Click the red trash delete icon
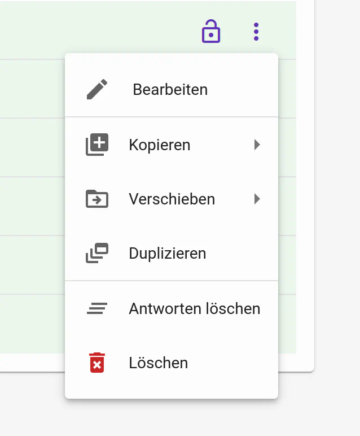The image size is (360, 436). click(97, 363)
